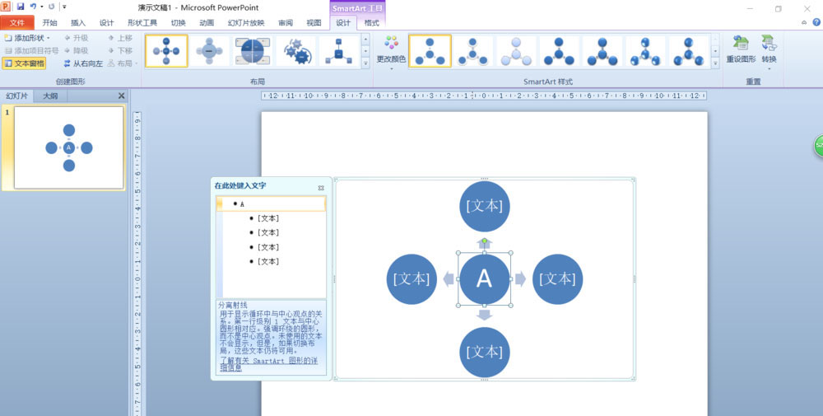This screenshot has width=823, height=416.
Task: Switch to the 开始 home tab
Action: 50,22
